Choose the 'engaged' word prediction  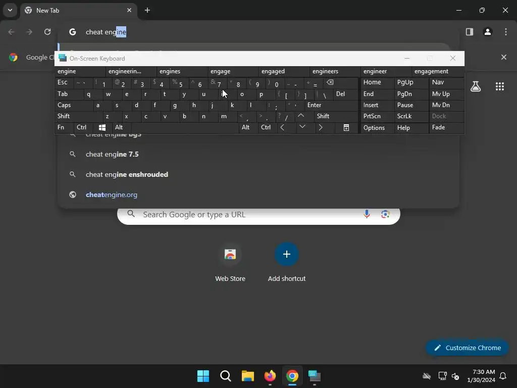pos(284,71)
